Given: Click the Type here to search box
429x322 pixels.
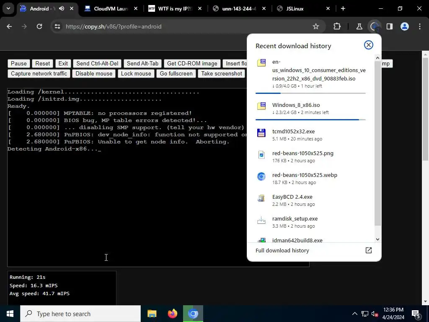Looking at the screenshot, I should pyautogui.click(x=80, y=314).
